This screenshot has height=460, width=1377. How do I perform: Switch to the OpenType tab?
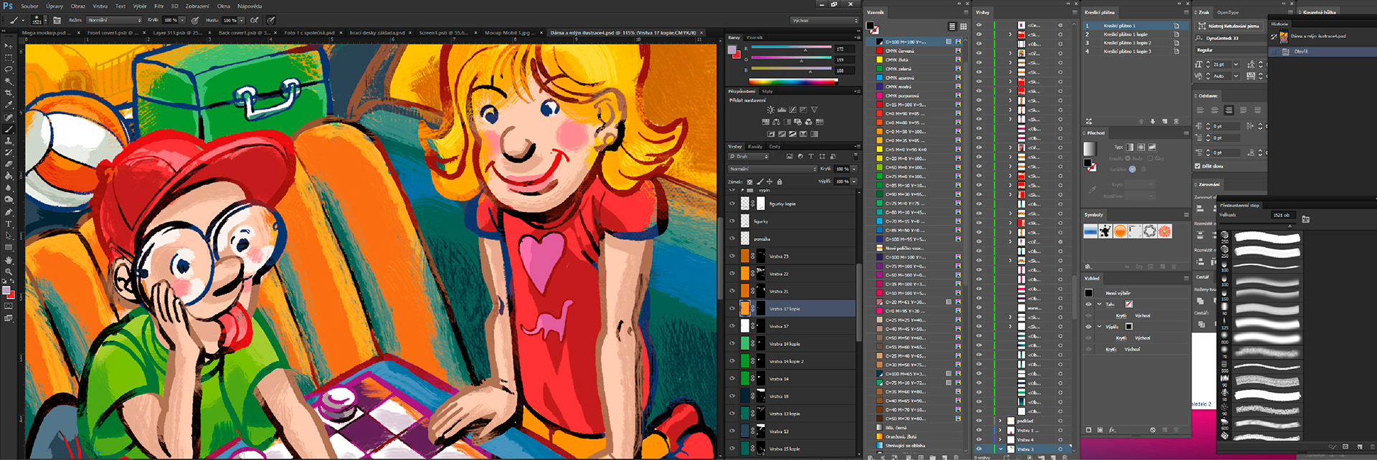coord(1227,12)
